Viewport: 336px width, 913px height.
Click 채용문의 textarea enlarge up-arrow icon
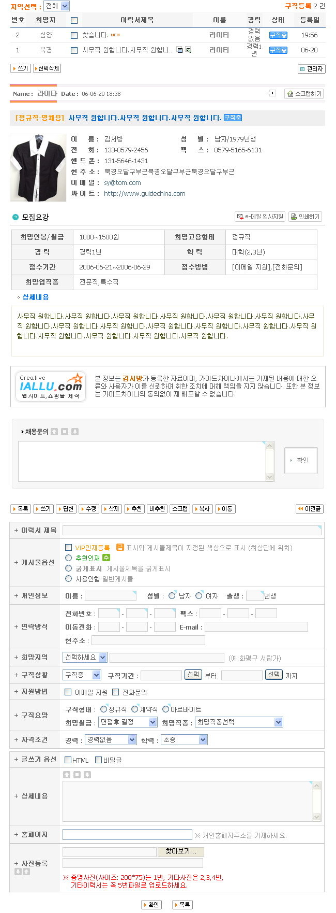[54, 432]
